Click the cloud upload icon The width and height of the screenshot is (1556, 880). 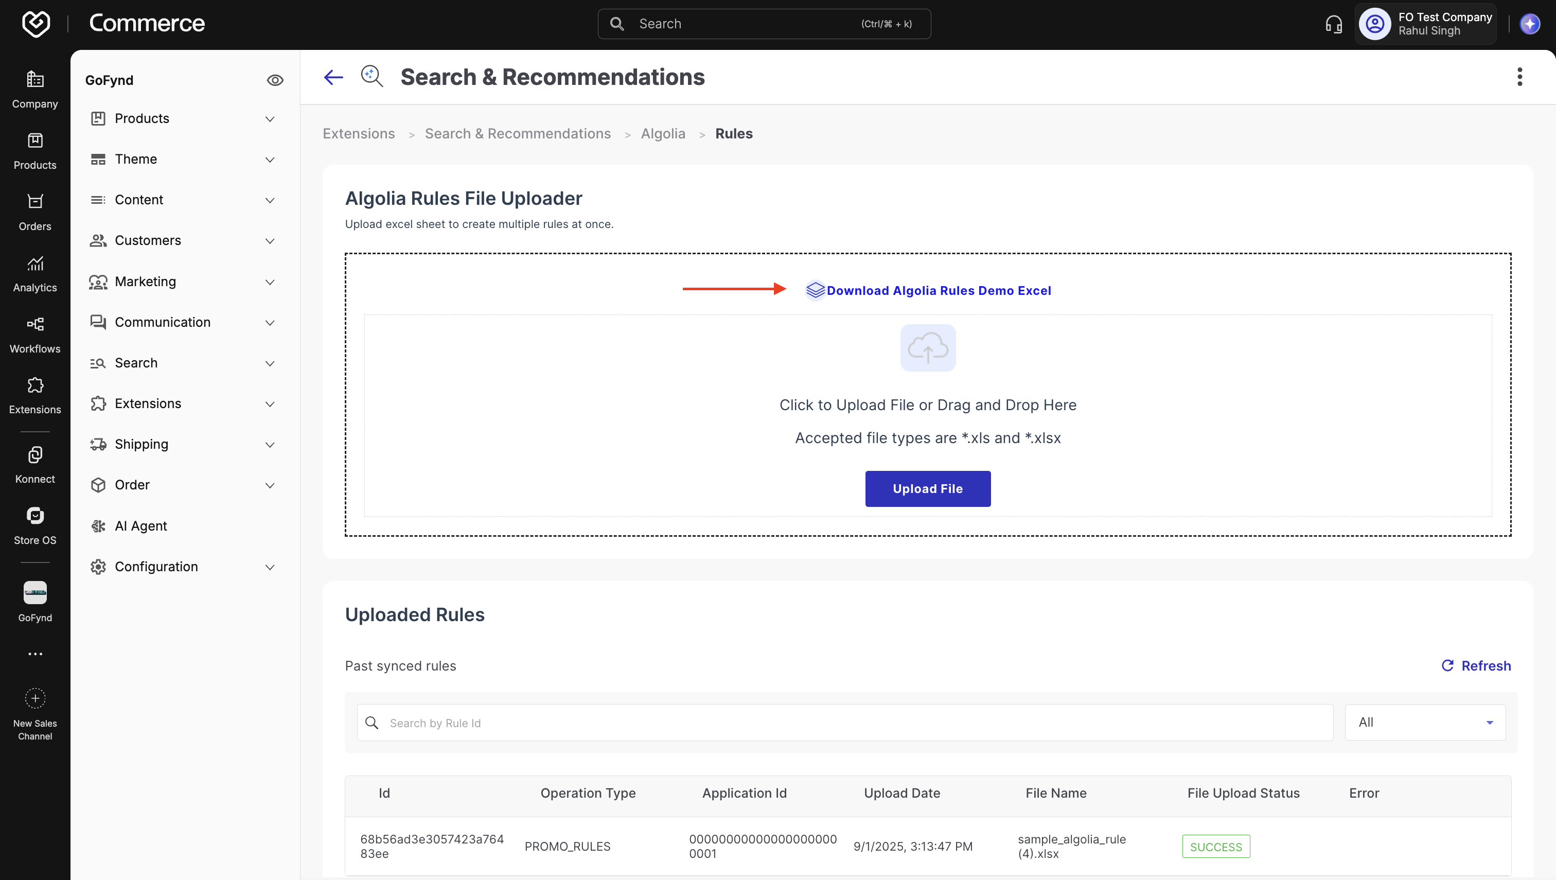pyautogui.click(x=928, y=348)
